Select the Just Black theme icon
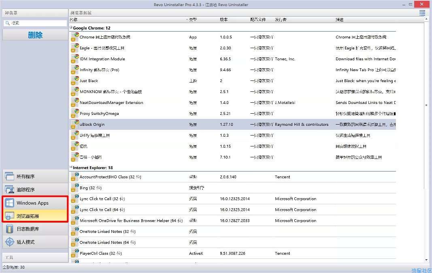 point(74,80)
